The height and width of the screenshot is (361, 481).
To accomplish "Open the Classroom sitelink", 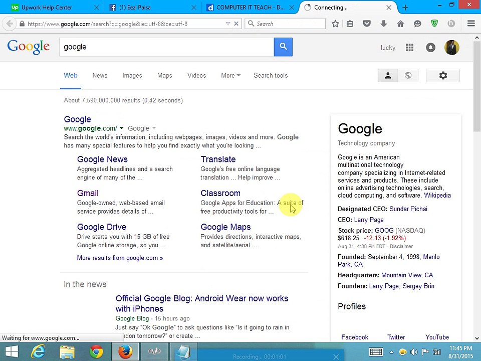I will point(220,193).
